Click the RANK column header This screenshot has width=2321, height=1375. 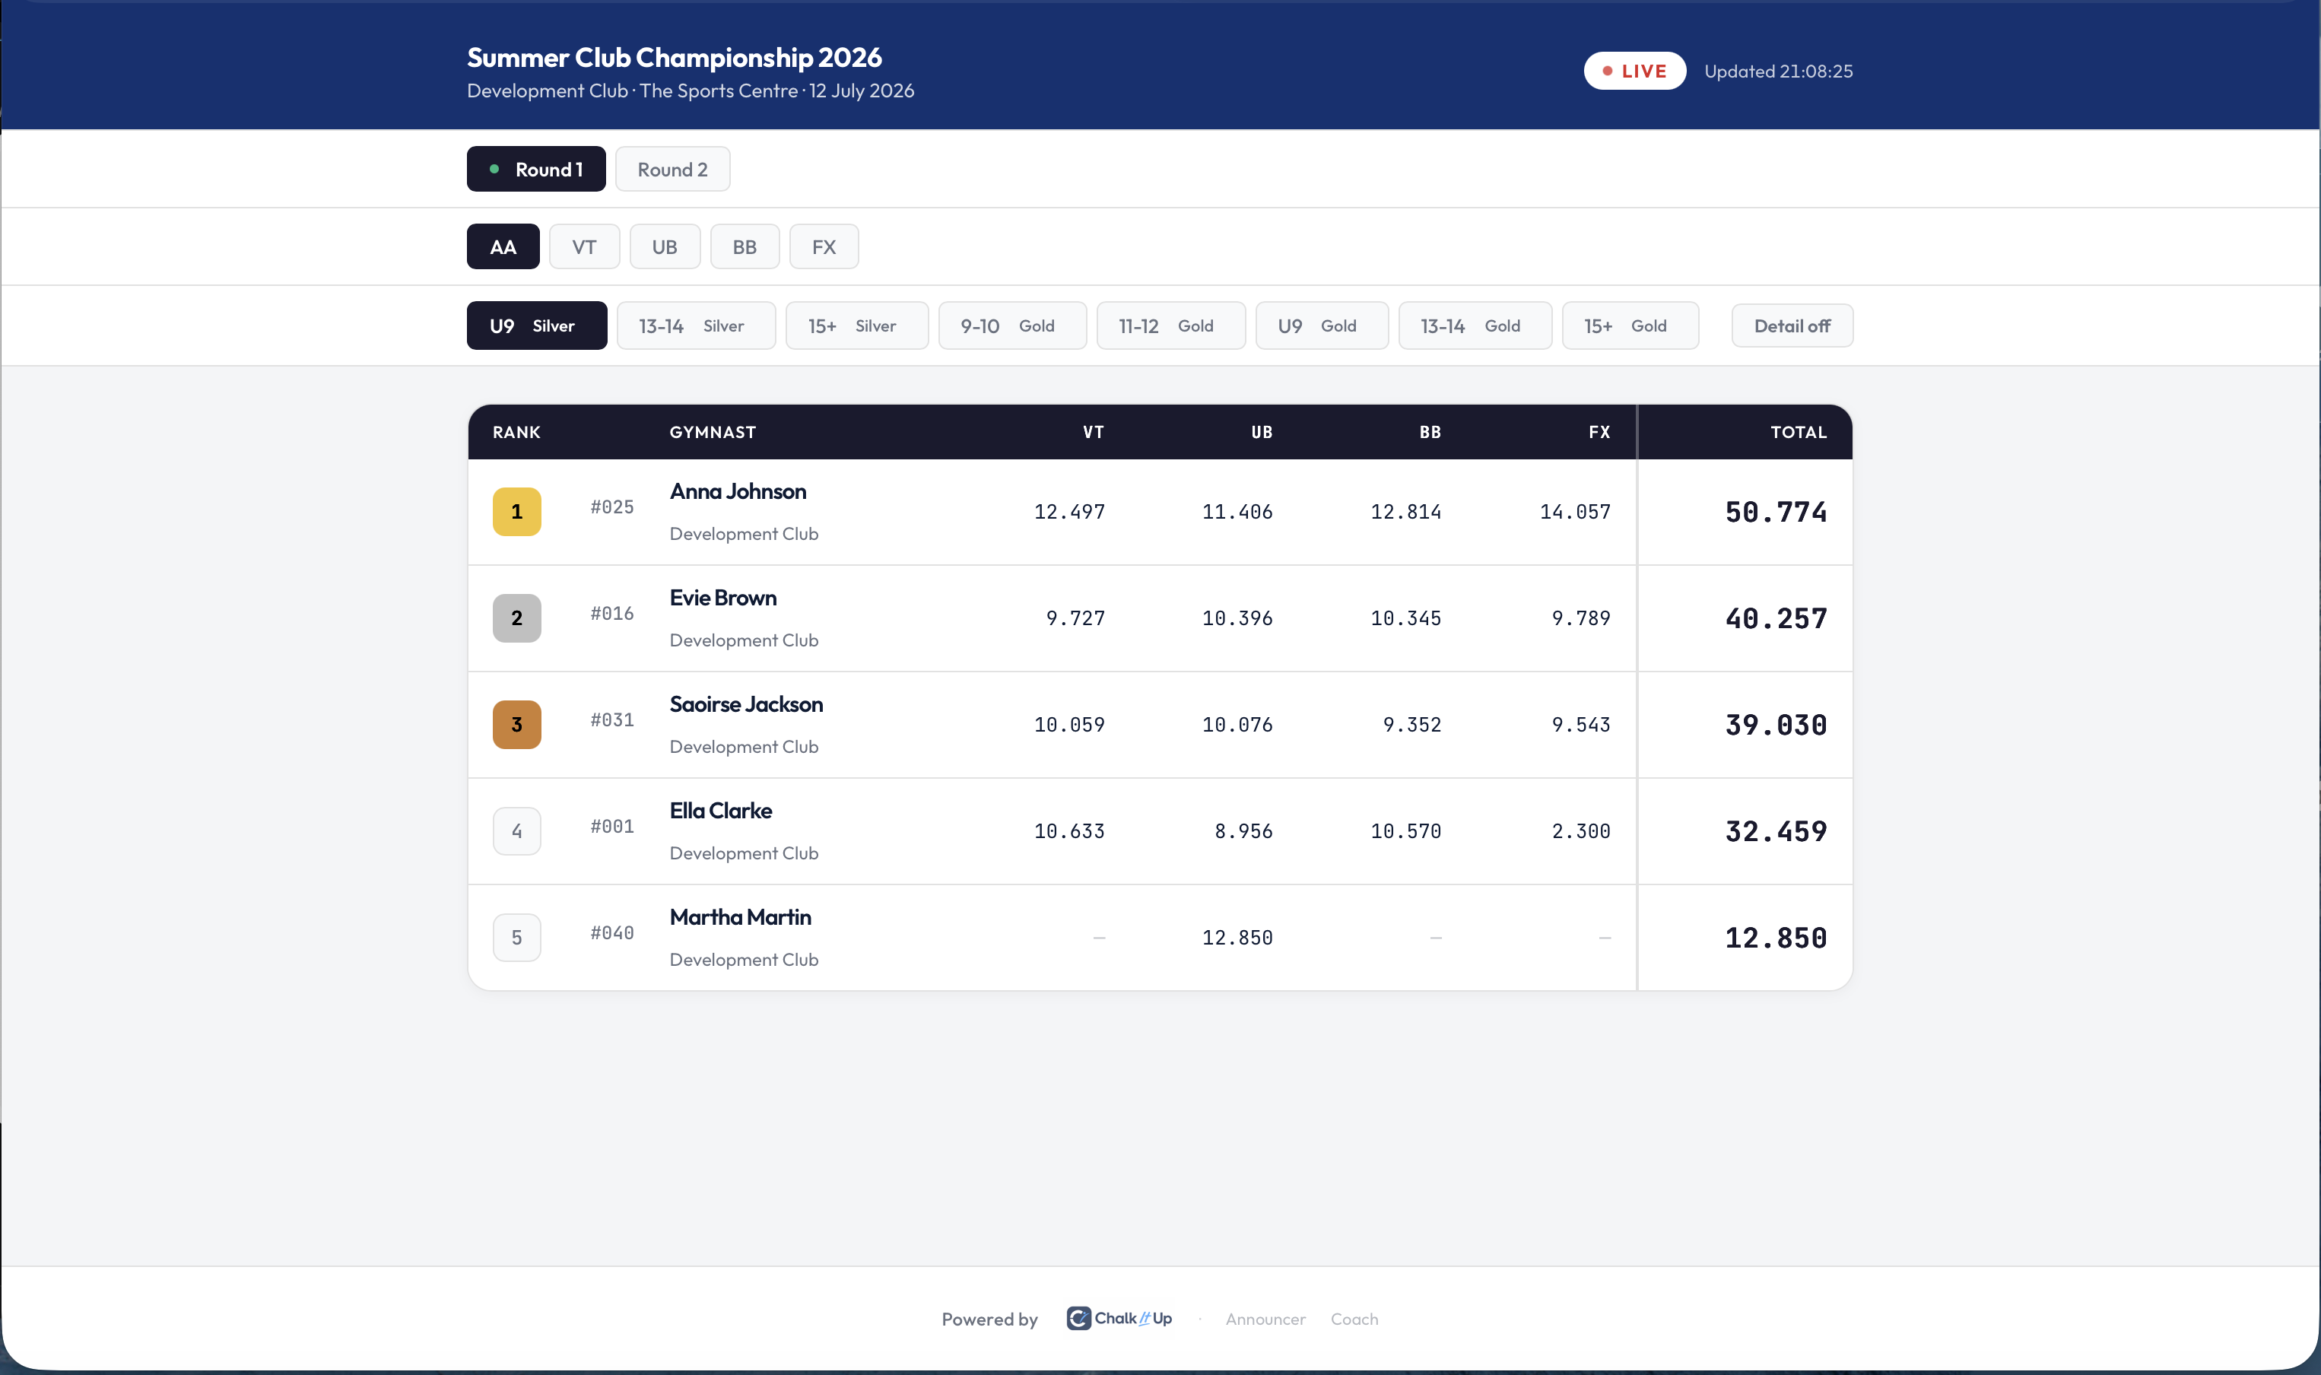516,432
